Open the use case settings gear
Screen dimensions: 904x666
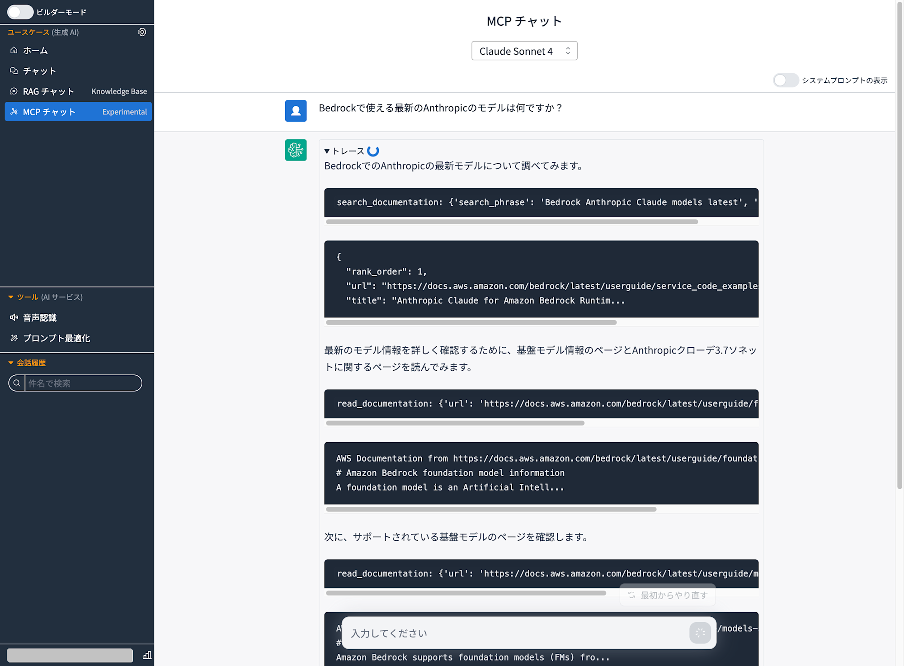pyautogui.click(x=142, y=32)
